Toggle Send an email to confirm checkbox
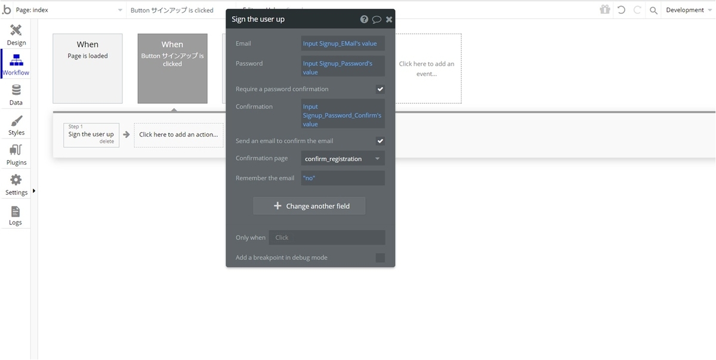Image resolution: width=716 pixels, height=360 pixels. click(380, 141)
